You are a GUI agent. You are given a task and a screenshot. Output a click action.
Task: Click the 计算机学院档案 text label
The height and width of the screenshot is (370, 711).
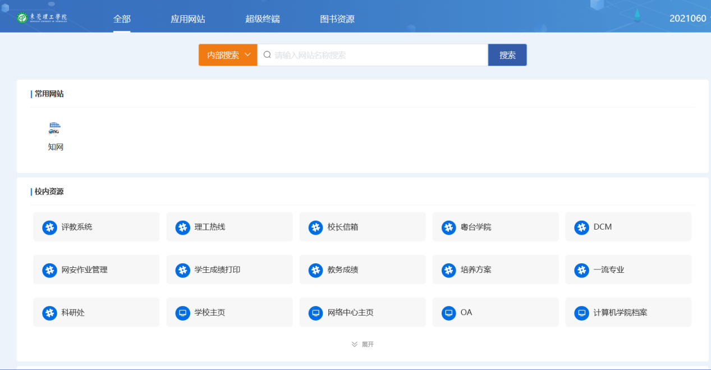[621, 312]
